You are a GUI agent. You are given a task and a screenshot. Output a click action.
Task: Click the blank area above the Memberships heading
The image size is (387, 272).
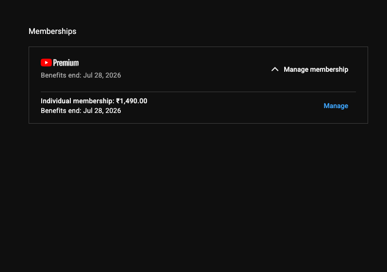click(x=194, y=12)
